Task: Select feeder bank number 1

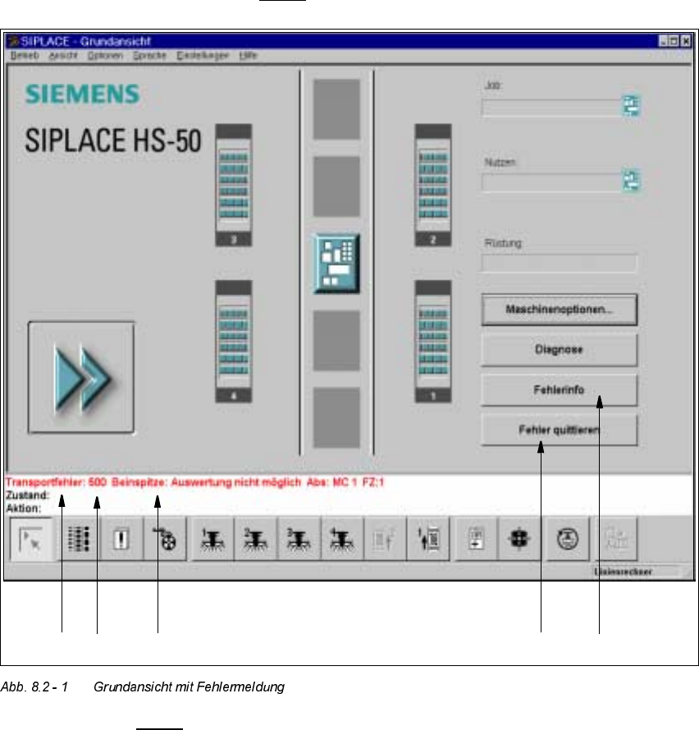Action: pos(433,341)
